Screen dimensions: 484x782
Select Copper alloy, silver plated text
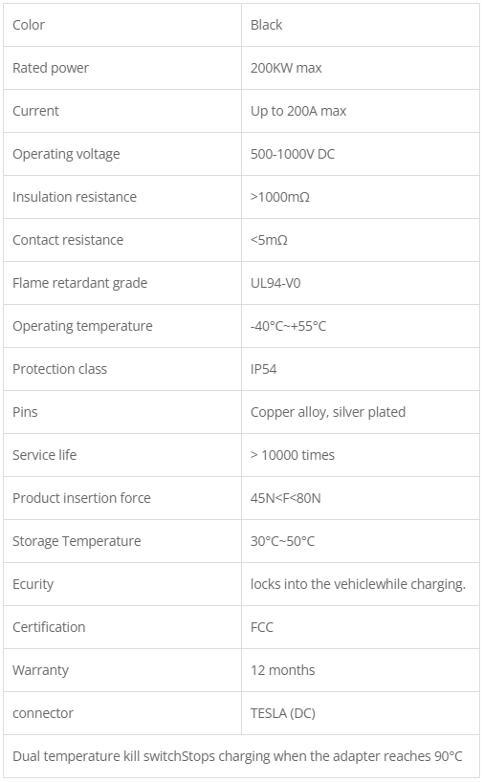tap(328, 412)
